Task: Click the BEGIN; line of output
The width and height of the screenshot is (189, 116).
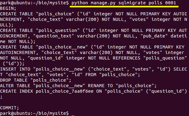Action: (8, 8)
